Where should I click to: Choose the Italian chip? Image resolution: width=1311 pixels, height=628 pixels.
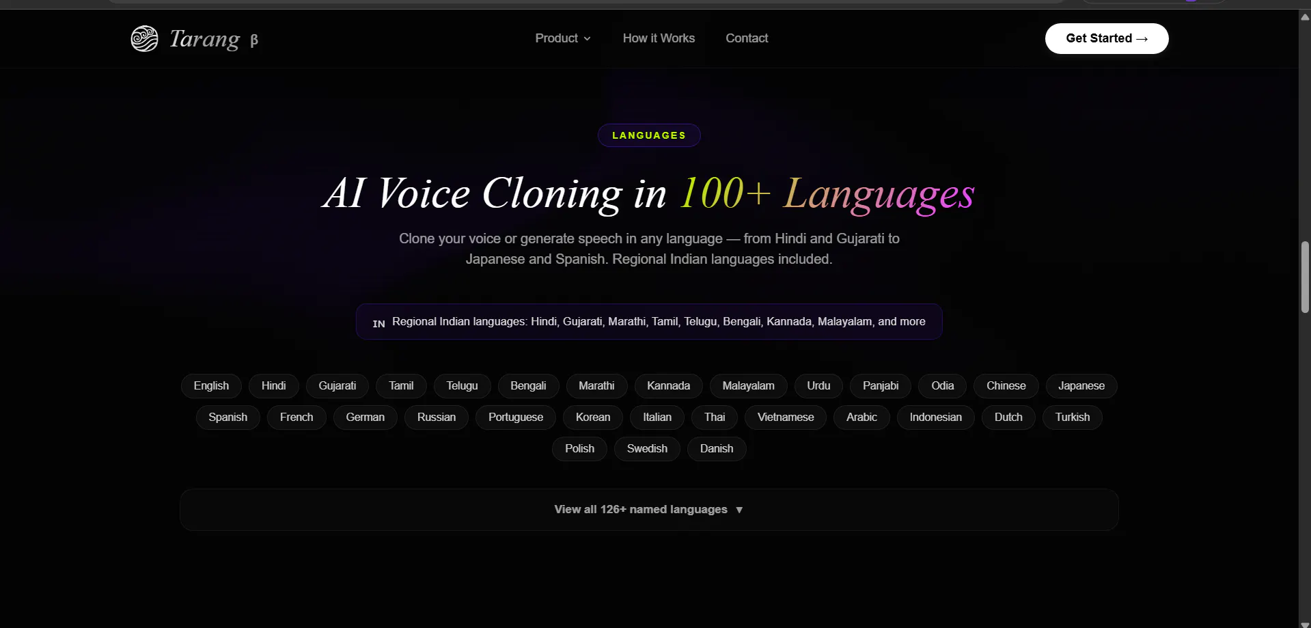pyautogui.click(x=657, y=418)
